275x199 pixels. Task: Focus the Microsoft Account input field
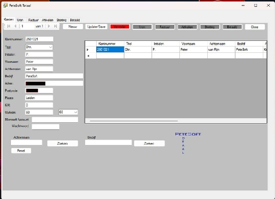click(55, 120)
